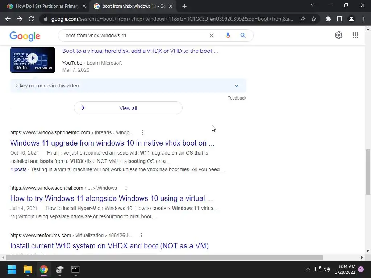The width and height of the screenshot is (371, 278).
Task: Click the browser address bar URL
Action: click(x=172, y=19)
